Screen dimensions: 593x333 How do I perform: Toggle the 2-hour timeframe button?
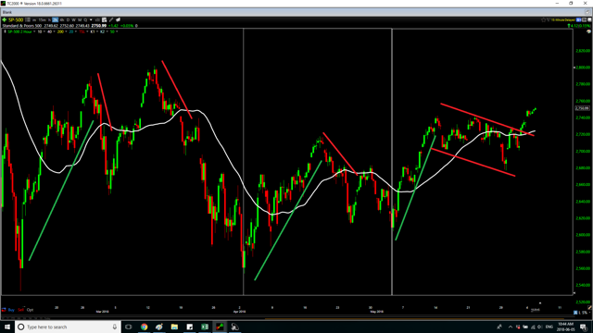(x=56, y=19)
